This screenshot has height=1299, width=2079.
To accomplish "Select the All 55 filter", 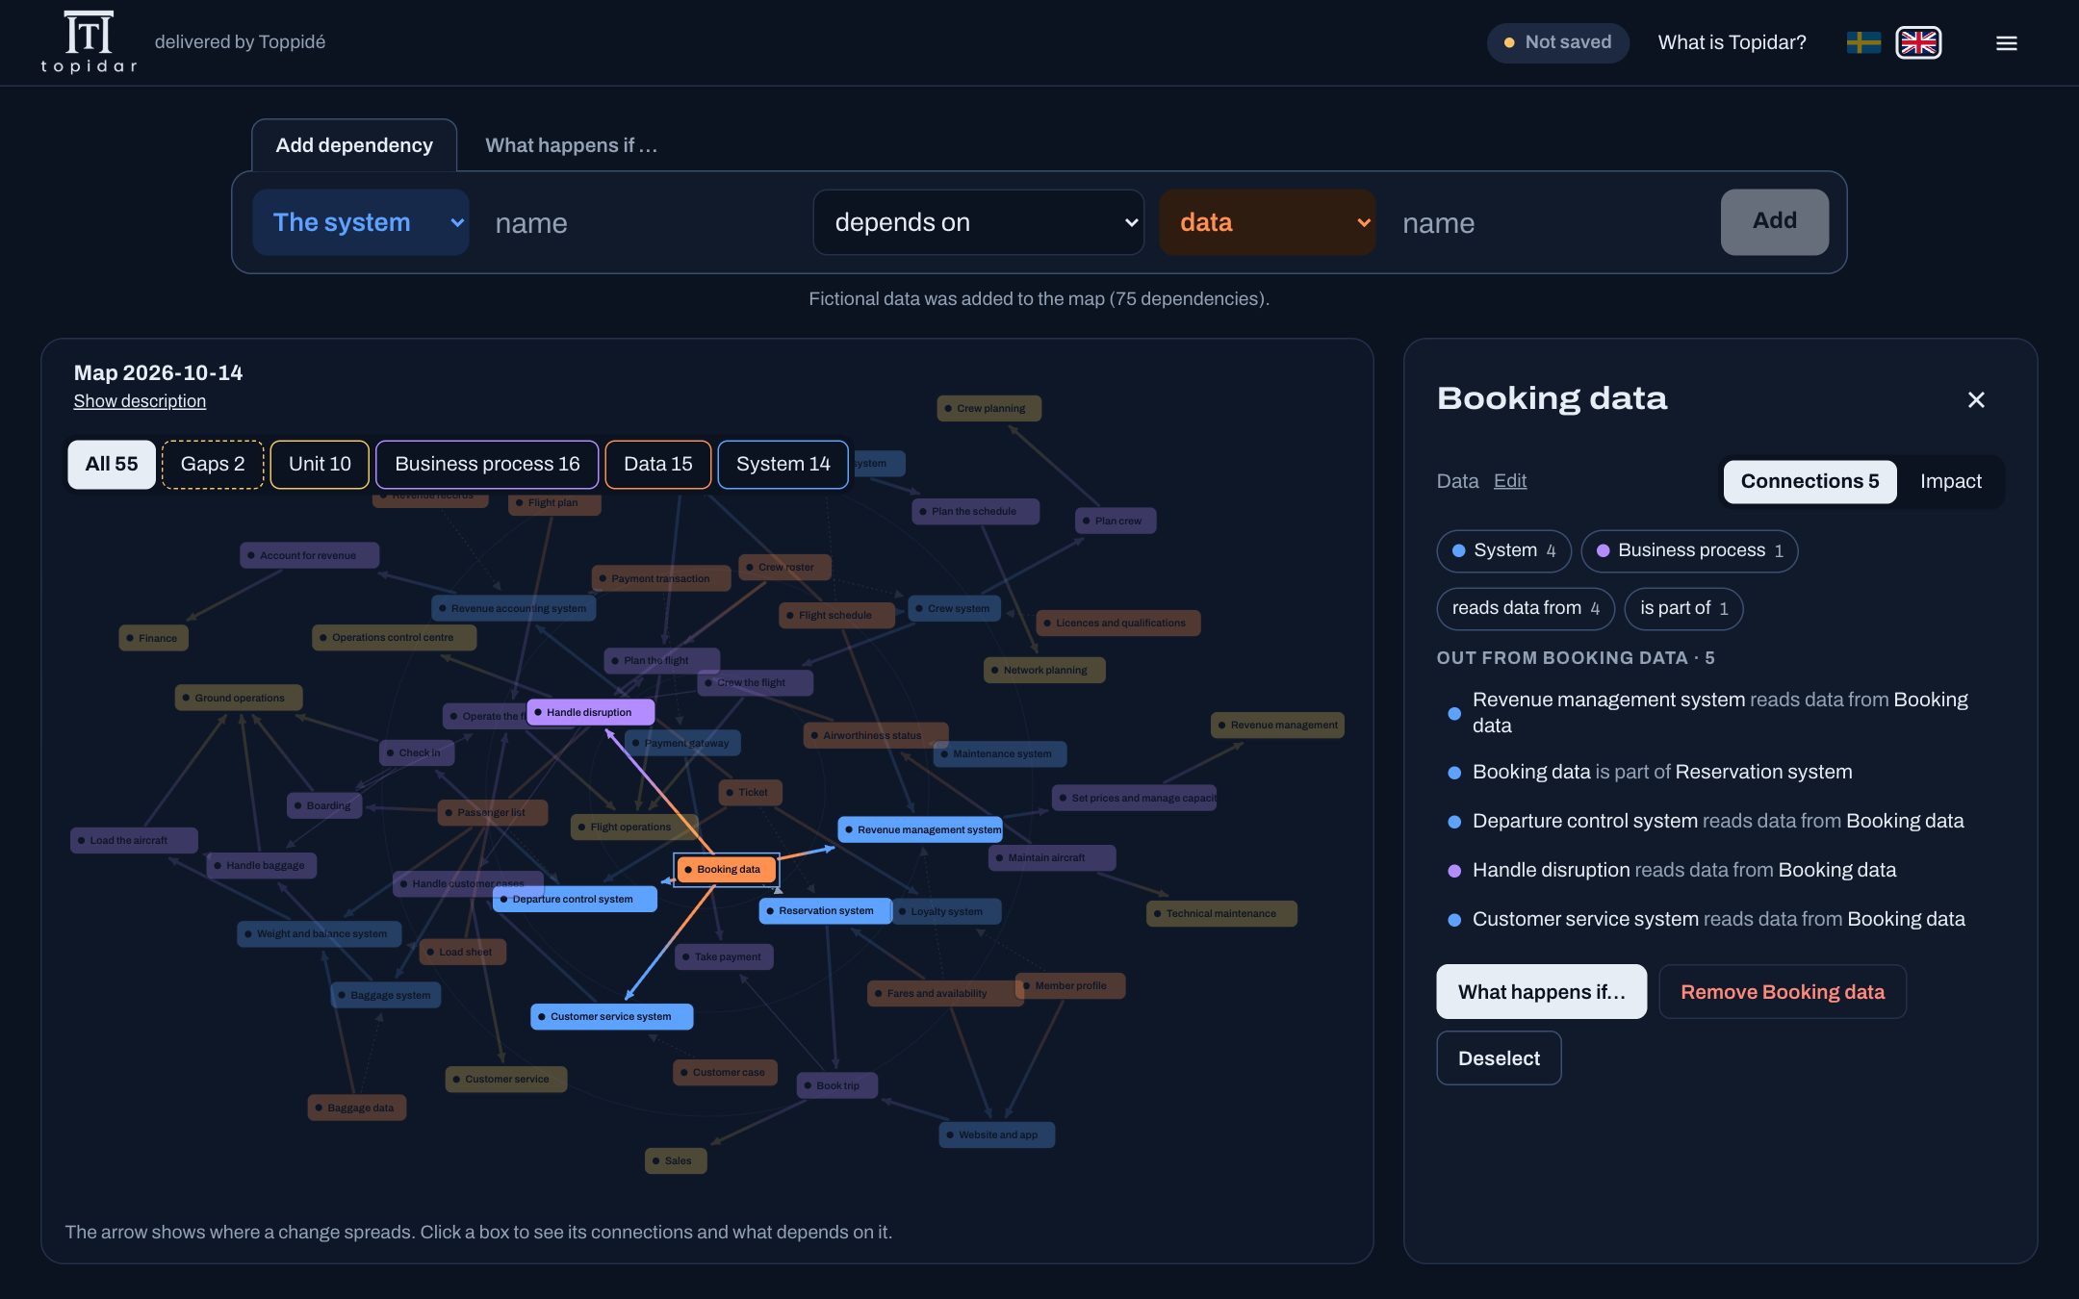I will (x=112, y=464).
